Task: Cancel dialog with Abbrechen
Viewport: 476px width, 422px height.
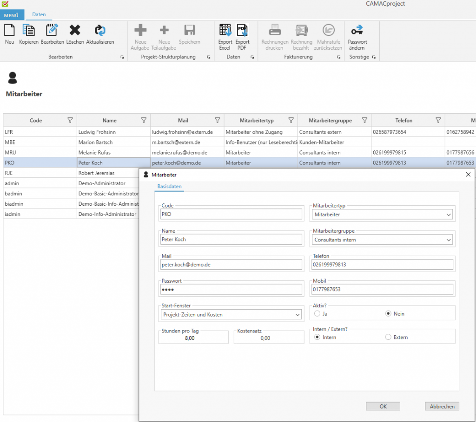Action: 442,406
